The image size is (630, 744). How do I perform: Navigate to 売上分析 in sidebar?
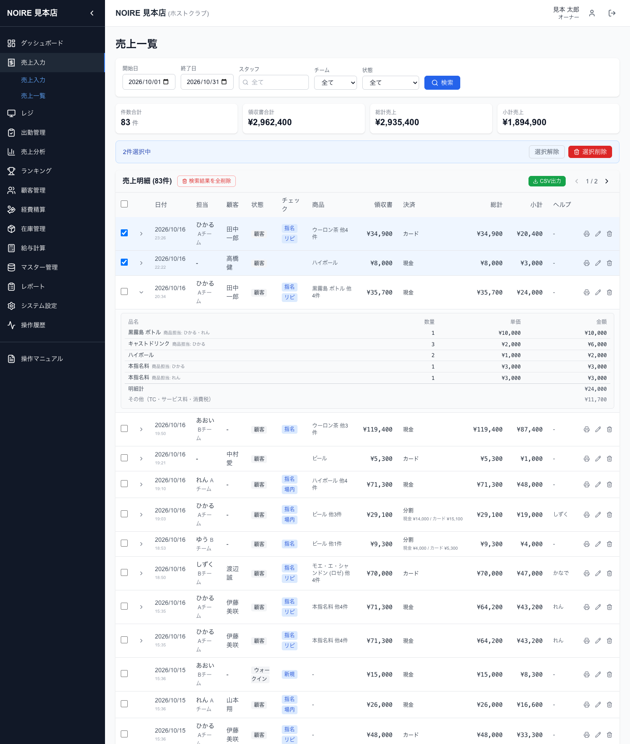[52, 152]
